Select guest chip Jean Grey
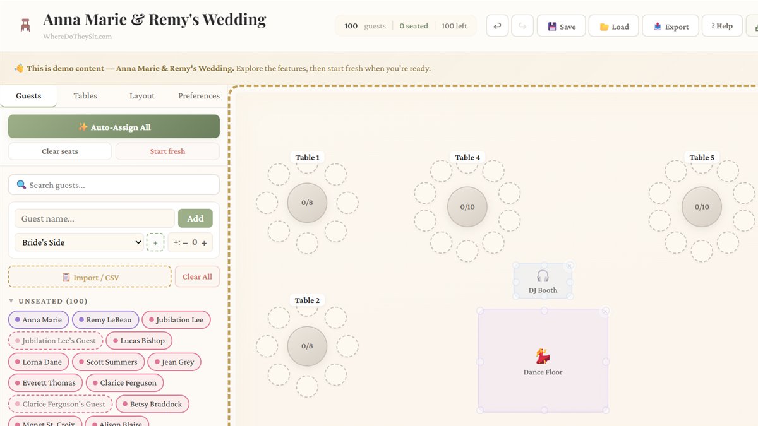This screenshot has width=758, height=426. (174, 362)
